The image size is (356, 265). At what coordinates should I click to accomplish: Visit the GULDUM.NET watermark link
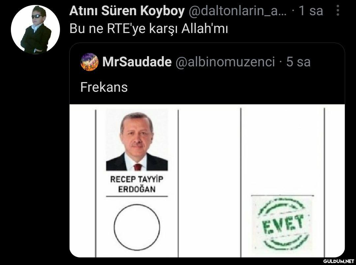(x=339, y=261)
